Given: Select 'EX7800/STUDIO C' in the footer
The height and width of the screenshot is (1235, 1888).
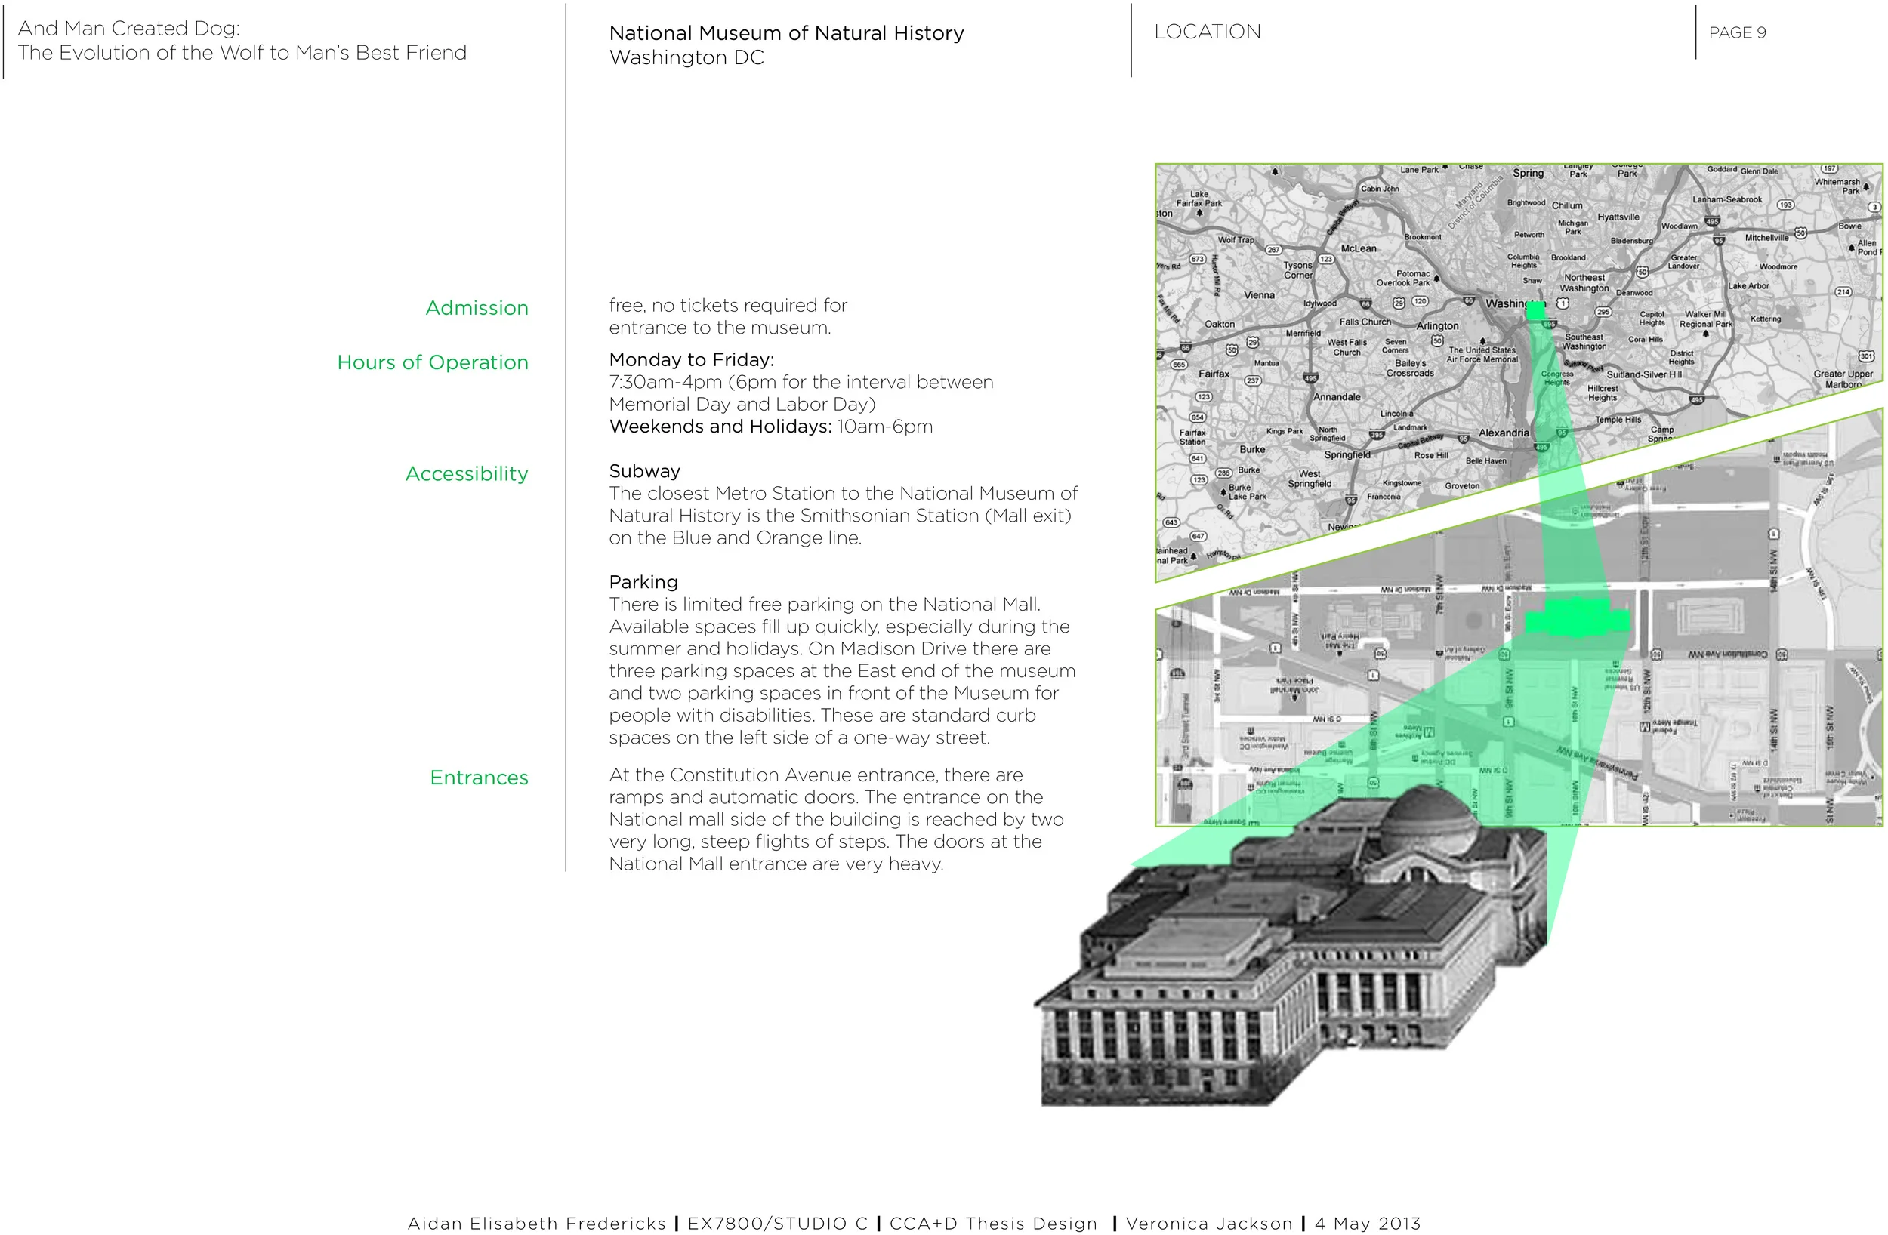Looking at the screenshot, I should [777, 1224].
